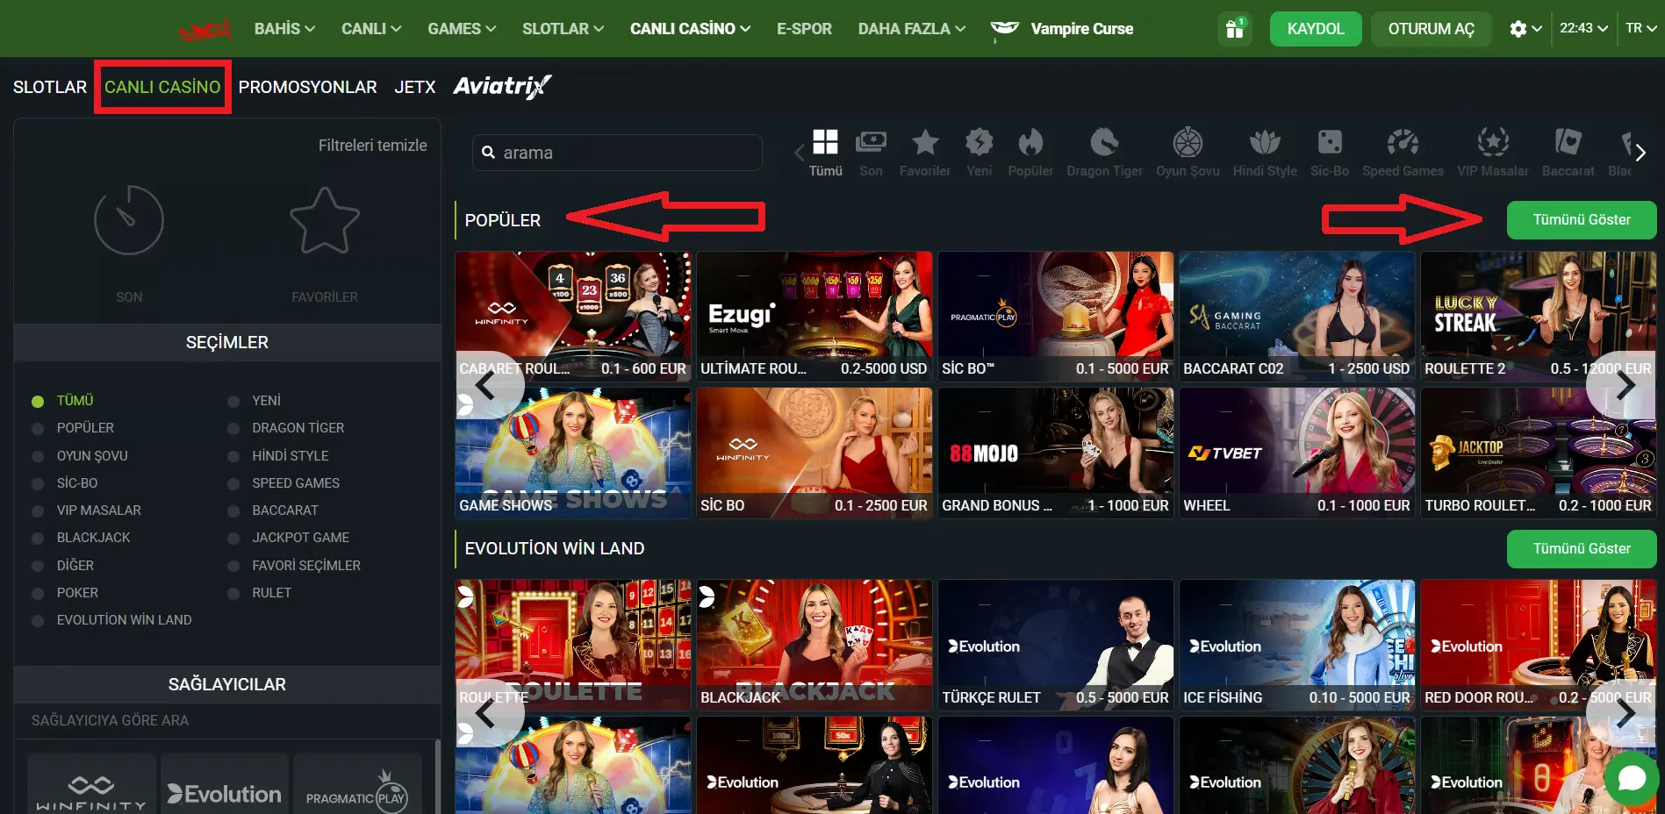1665x814 pixels.
Task: Open the E-Spor menu item
Action: click(803, 29)
